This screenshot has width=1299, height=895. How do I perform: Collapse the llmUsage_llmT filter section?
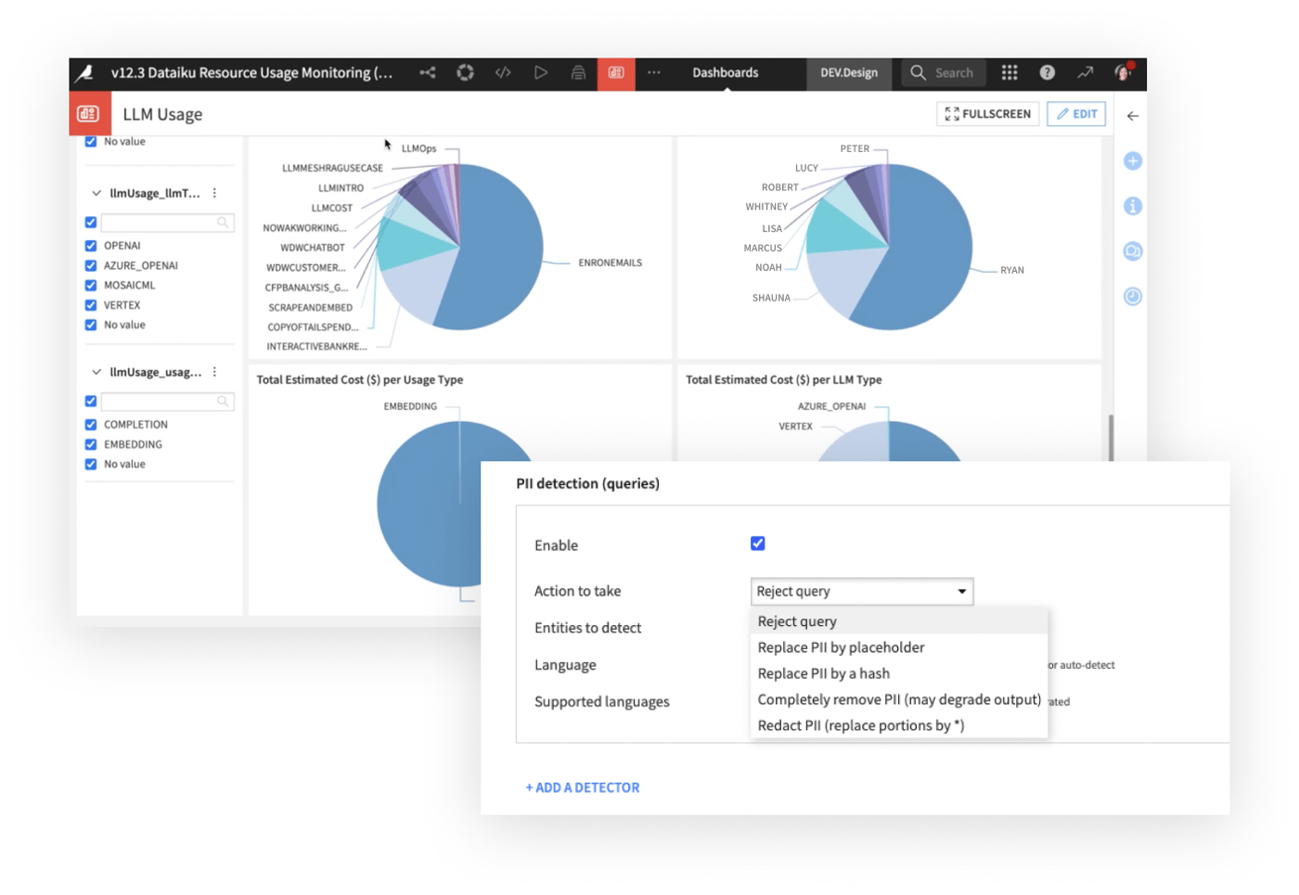coord(95,193)
